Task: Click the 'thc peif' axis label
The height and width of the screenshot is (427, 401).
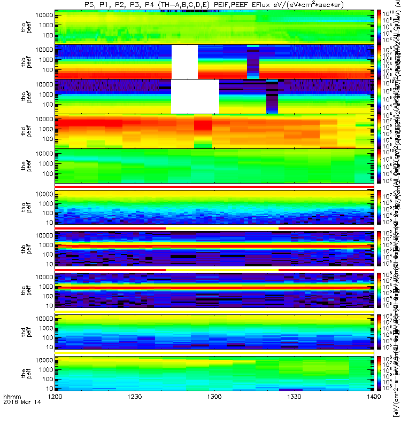Action: point(26,290)
